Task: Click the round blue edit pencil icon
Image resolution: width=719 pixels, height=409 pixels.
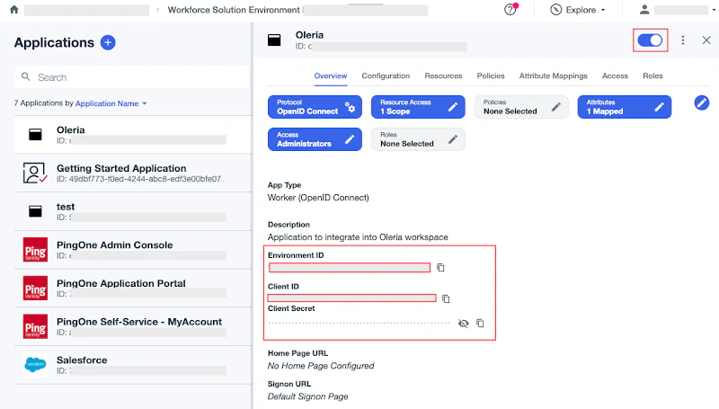Action: pos(701,102)
